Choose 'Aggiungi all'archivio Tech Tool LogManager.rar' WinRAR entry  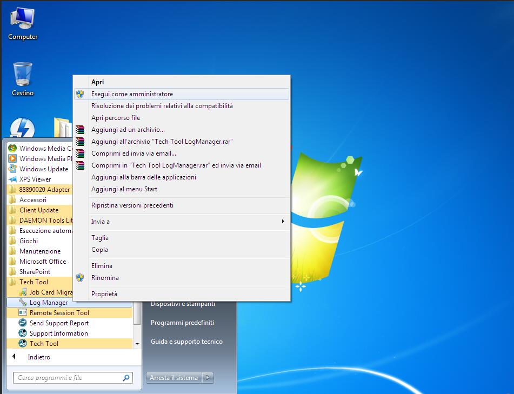tap(182, 142)
